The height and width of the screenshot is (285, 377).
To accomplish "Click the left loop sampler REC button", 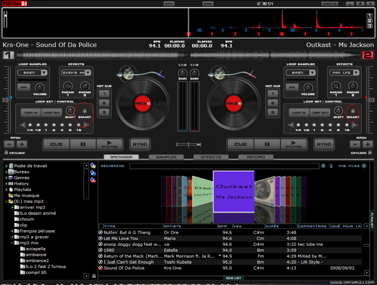I will coord(23,87).
